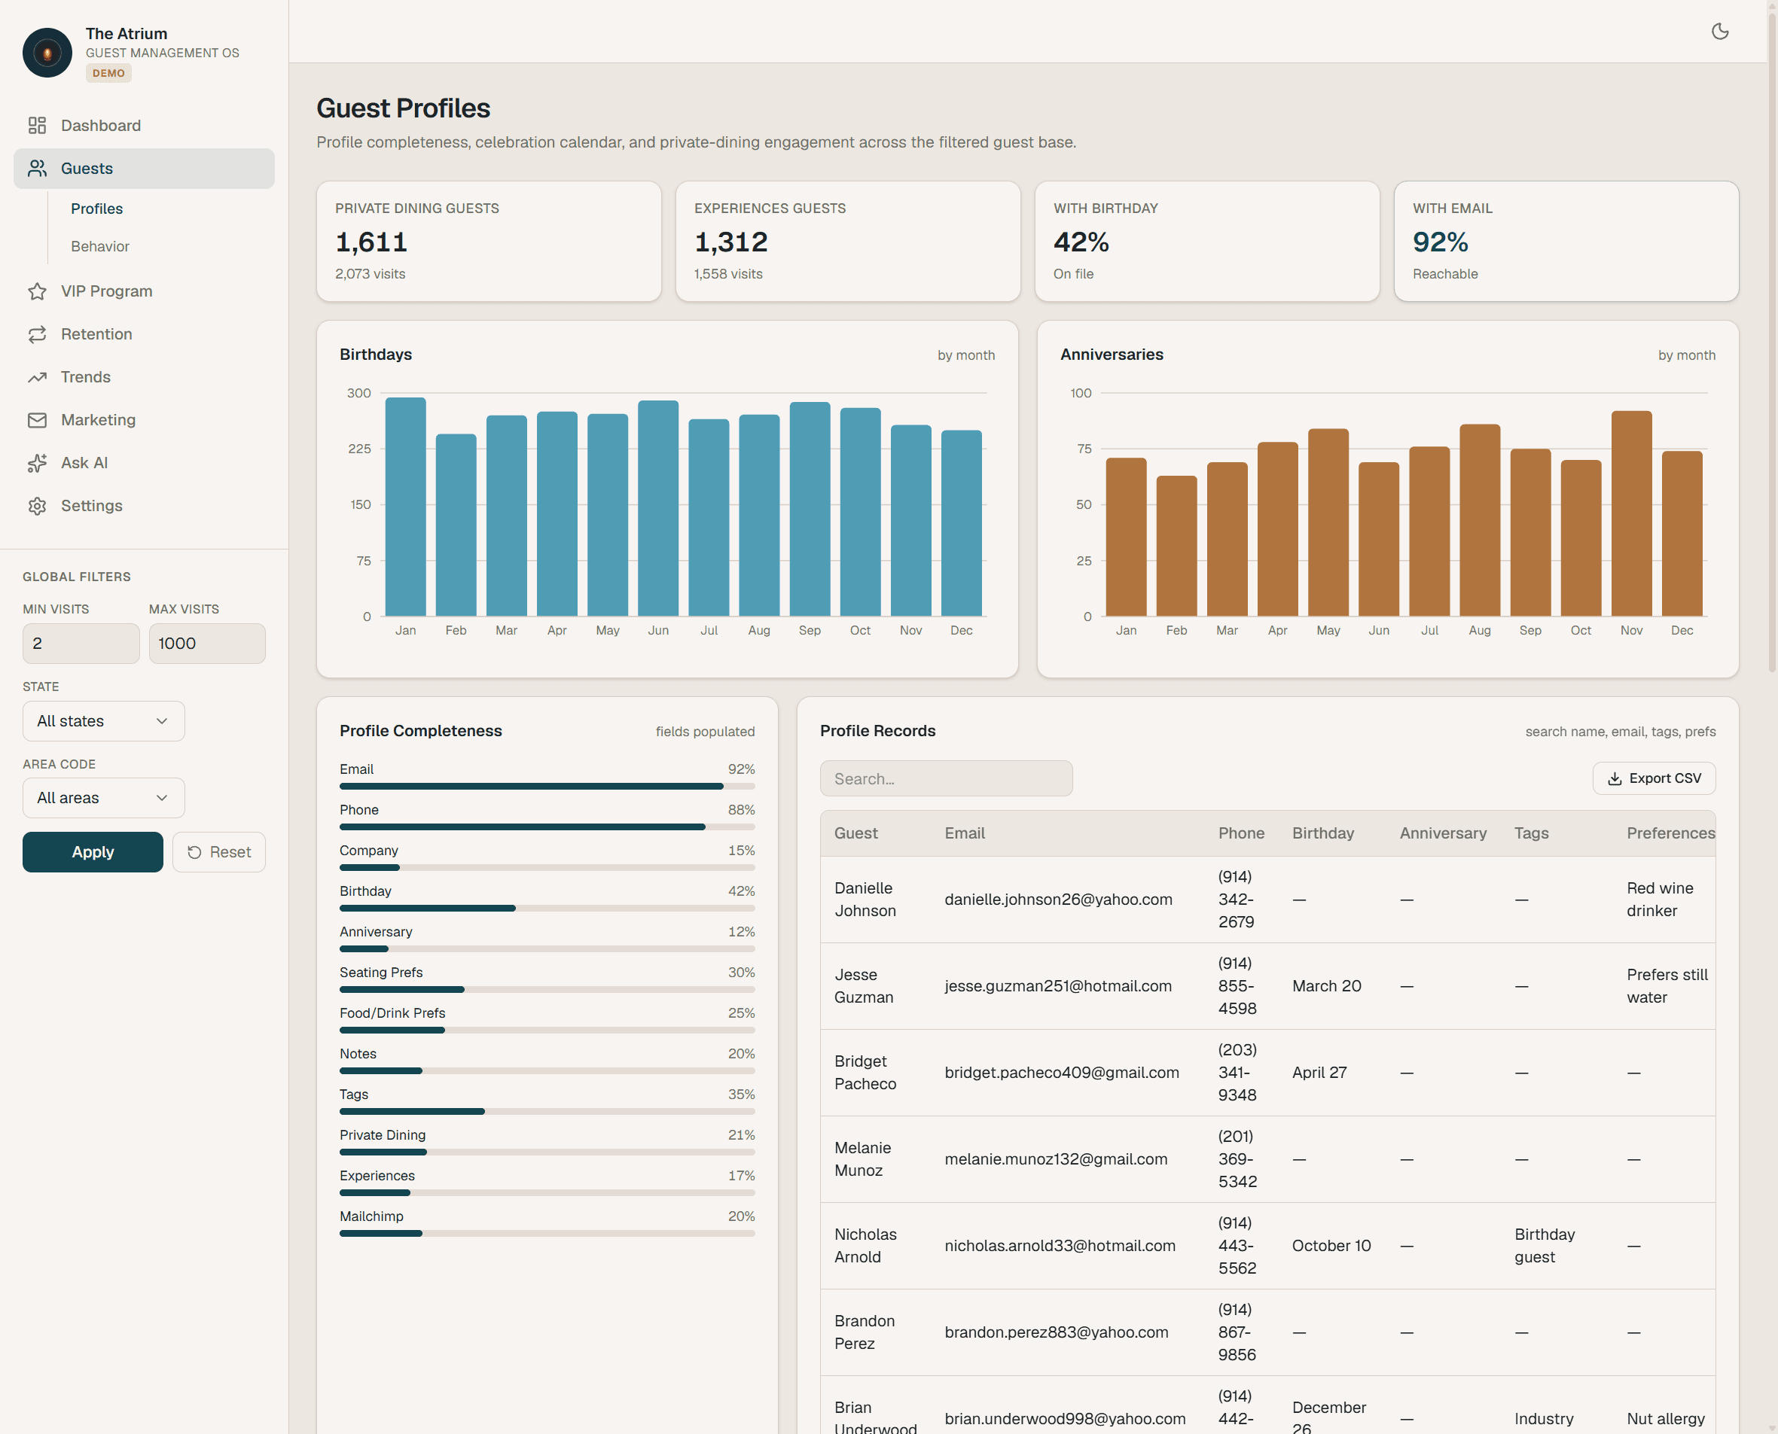The height and width of the screenshot is (1434, 1778).
Task: Click the Max Visits input field
Action: 207,644
